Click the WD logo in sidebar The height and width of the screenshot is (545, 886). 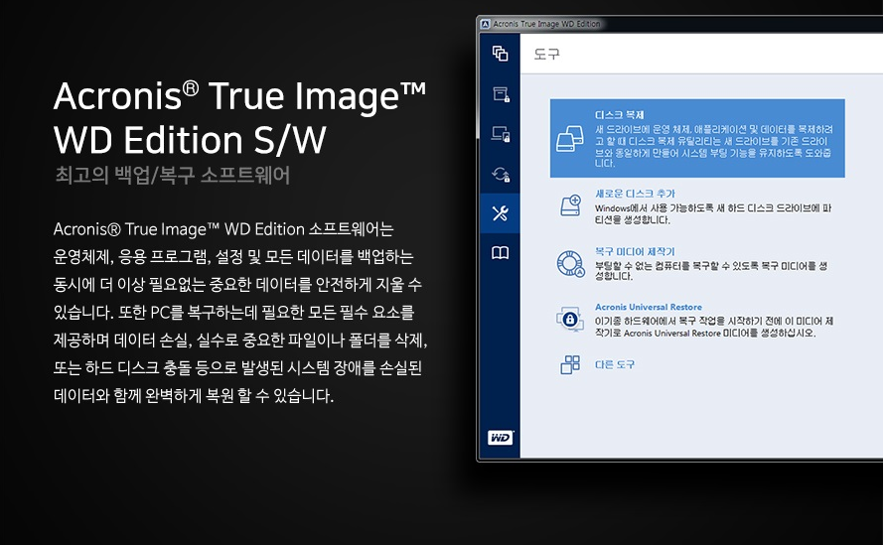point(500,438)
